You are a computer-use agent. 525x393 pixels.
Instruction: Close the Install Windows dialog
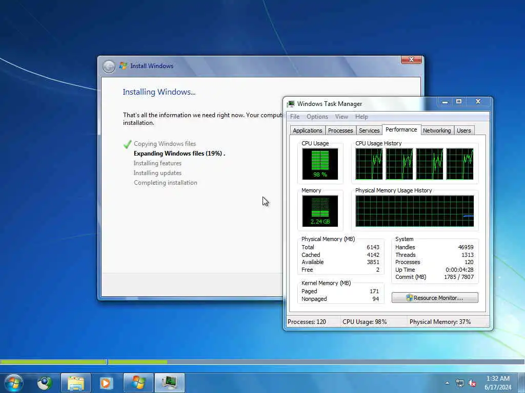coord(411,60)
